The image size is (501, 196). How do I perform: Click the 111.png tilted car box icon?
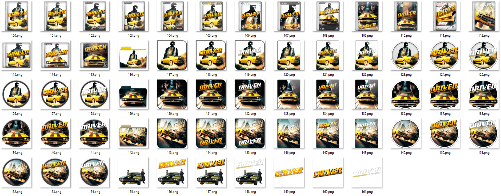445,16
